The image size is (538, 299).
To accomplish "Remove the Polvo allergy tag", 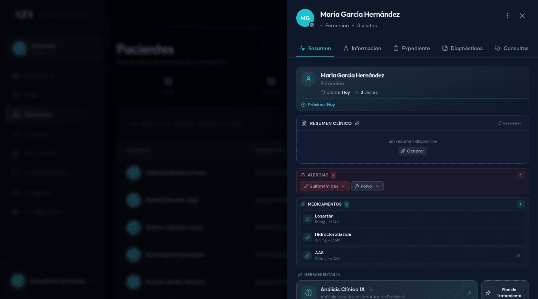I will click(x=377, y=186).
